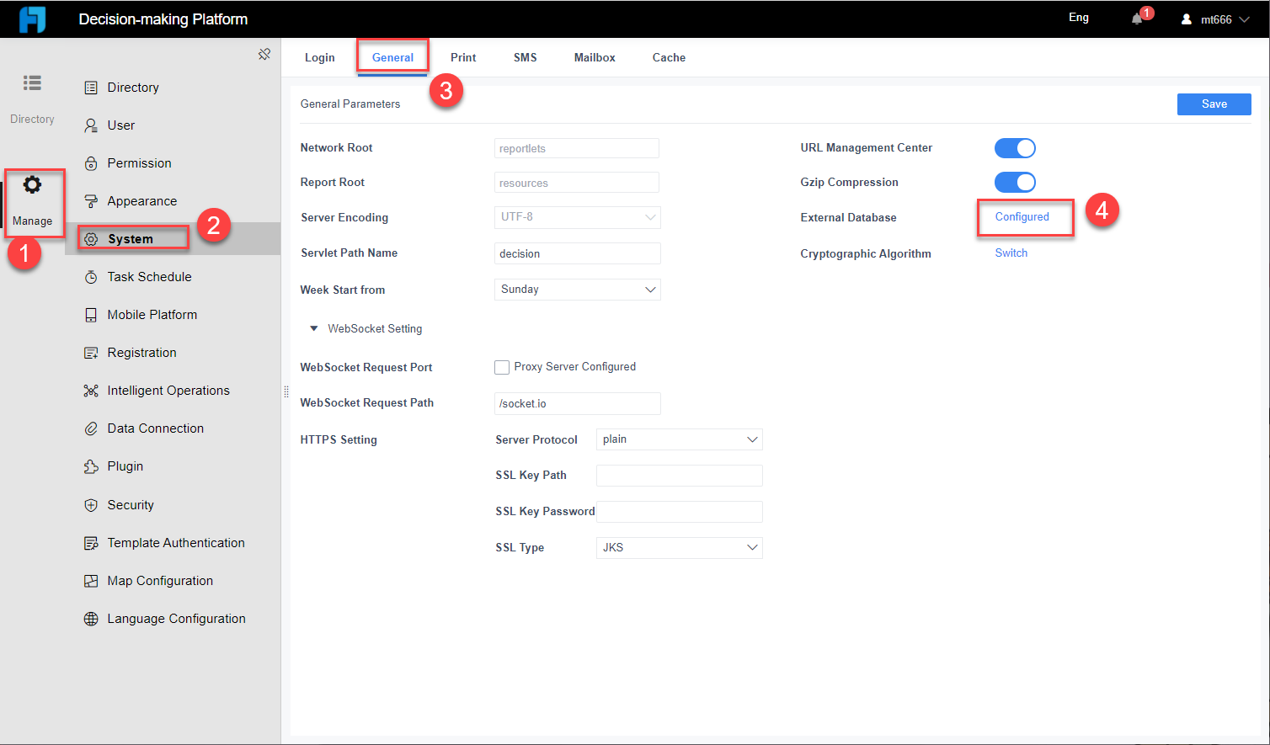The width and height of the screenshot is (1270, 745).
Task: Click the Save button
Action: [1214, 104]
